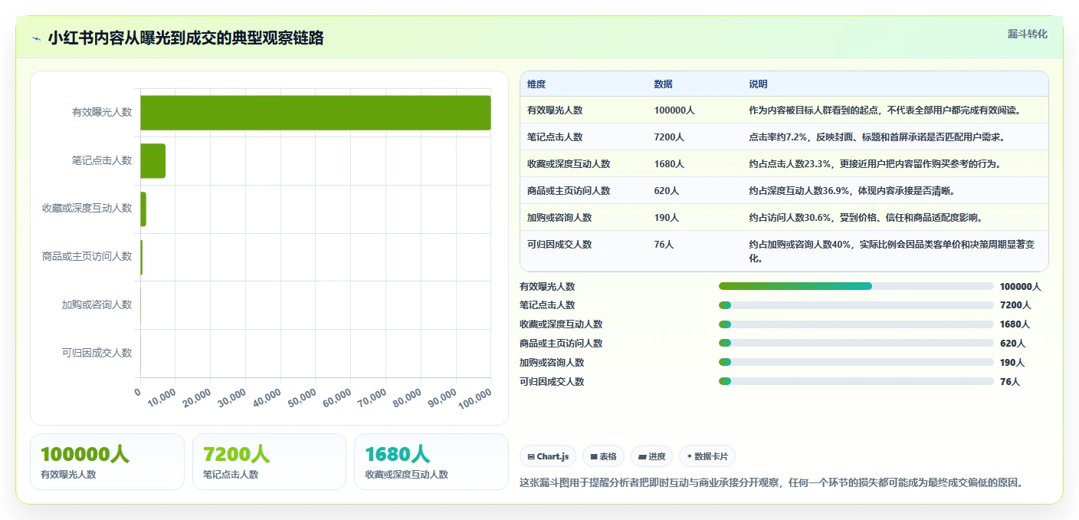Click the page title 小红书内容从曝光到成交的典型观察链路
Image resolution: width=1079 pixels, height=520 pixels.
[x=186, y=38]
